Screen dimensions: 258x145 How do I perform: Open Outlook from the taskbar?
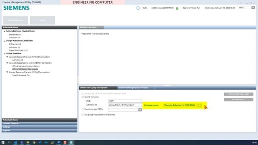pos(15,142)
